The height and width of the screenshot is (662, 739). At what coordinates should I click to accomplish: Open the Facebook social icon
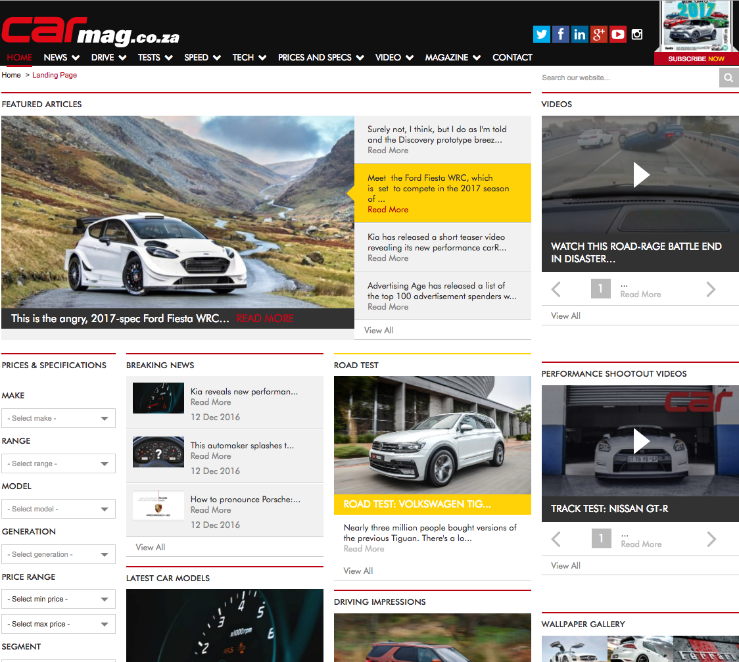coord(560,34)
